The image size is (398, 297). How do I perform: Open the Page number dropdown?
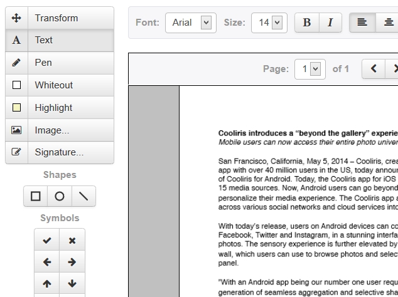tap(310, 69)
